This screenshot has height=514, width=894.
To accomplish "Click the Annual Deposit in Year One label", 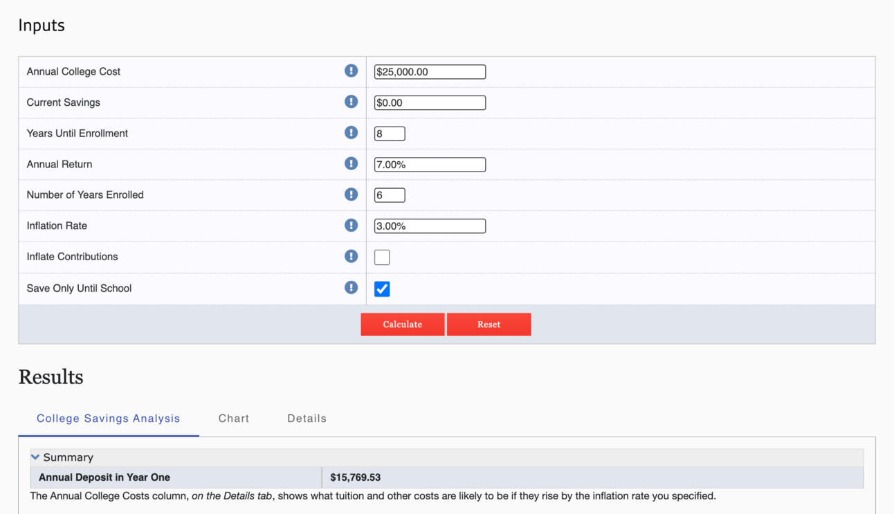I will 104,477.
